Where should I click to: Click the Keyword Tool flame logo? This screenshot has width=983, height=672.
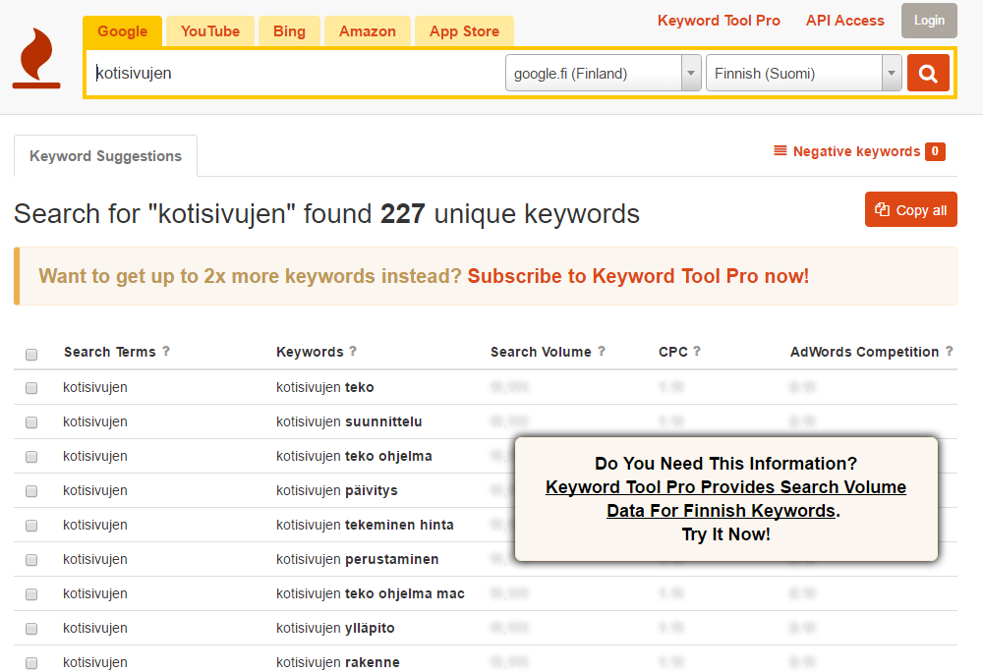point(36,58)
